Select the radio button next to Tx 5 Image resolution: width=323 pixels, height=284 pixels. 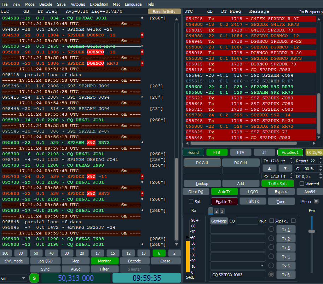click(x=271, y=266)
